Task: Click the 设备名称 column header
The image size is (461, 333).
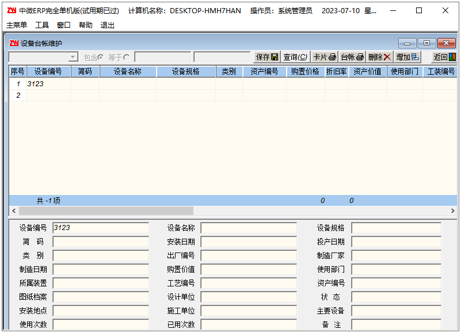Action: (x=128, y=71)
